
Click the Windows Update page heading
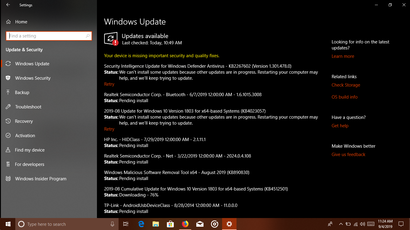[x=135, y=22]
